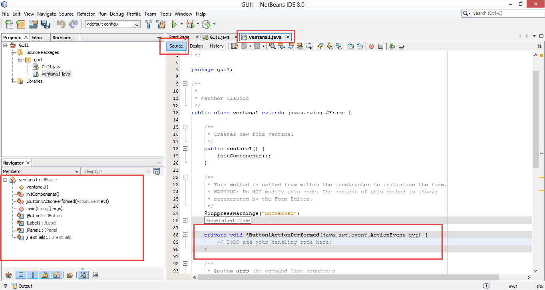Switch to the Design view tab
The width and height of the screenshot is (545, 290).
pyautogui.click(x=196, y=46)
